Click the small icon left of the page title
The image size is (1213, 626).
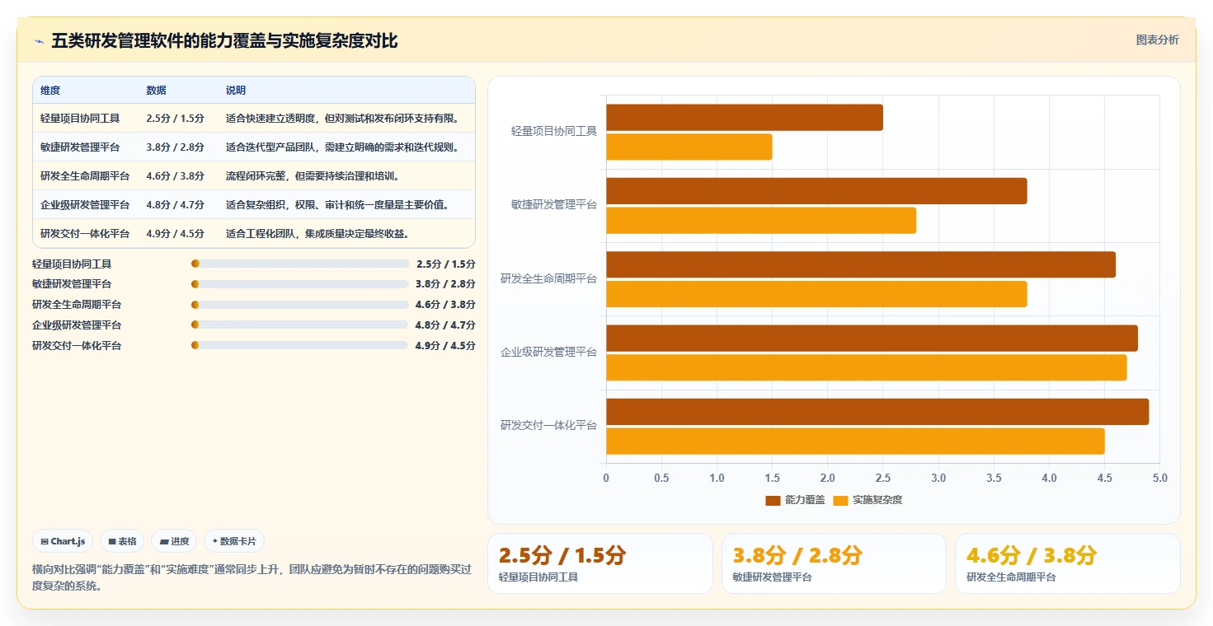coord(39,41)
